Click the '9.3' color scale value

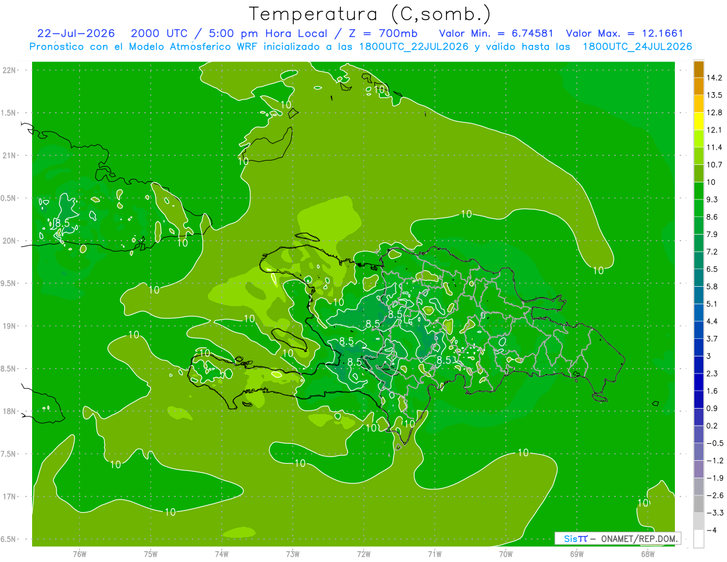[x=711, y=199]
